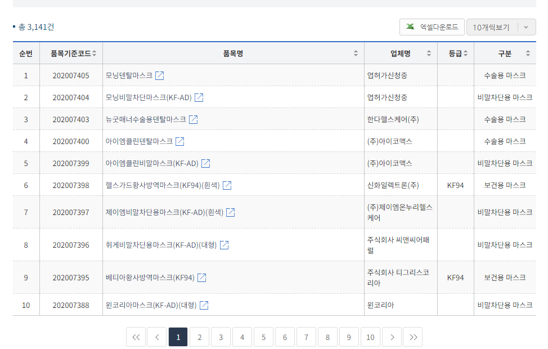
Task: Click total count 총 3,141건
Action: 36,27
